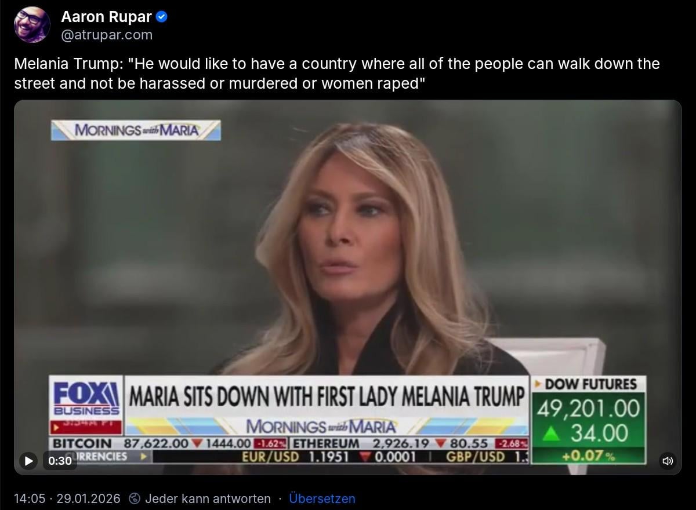Open Aaron Rupar's profile avatar
Screen dimensions: 696x510
click(32, 25)
